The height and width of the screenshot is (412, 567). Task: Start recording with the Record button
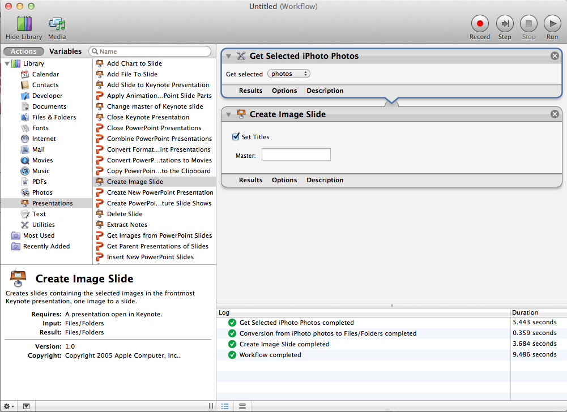click(480, 24)
